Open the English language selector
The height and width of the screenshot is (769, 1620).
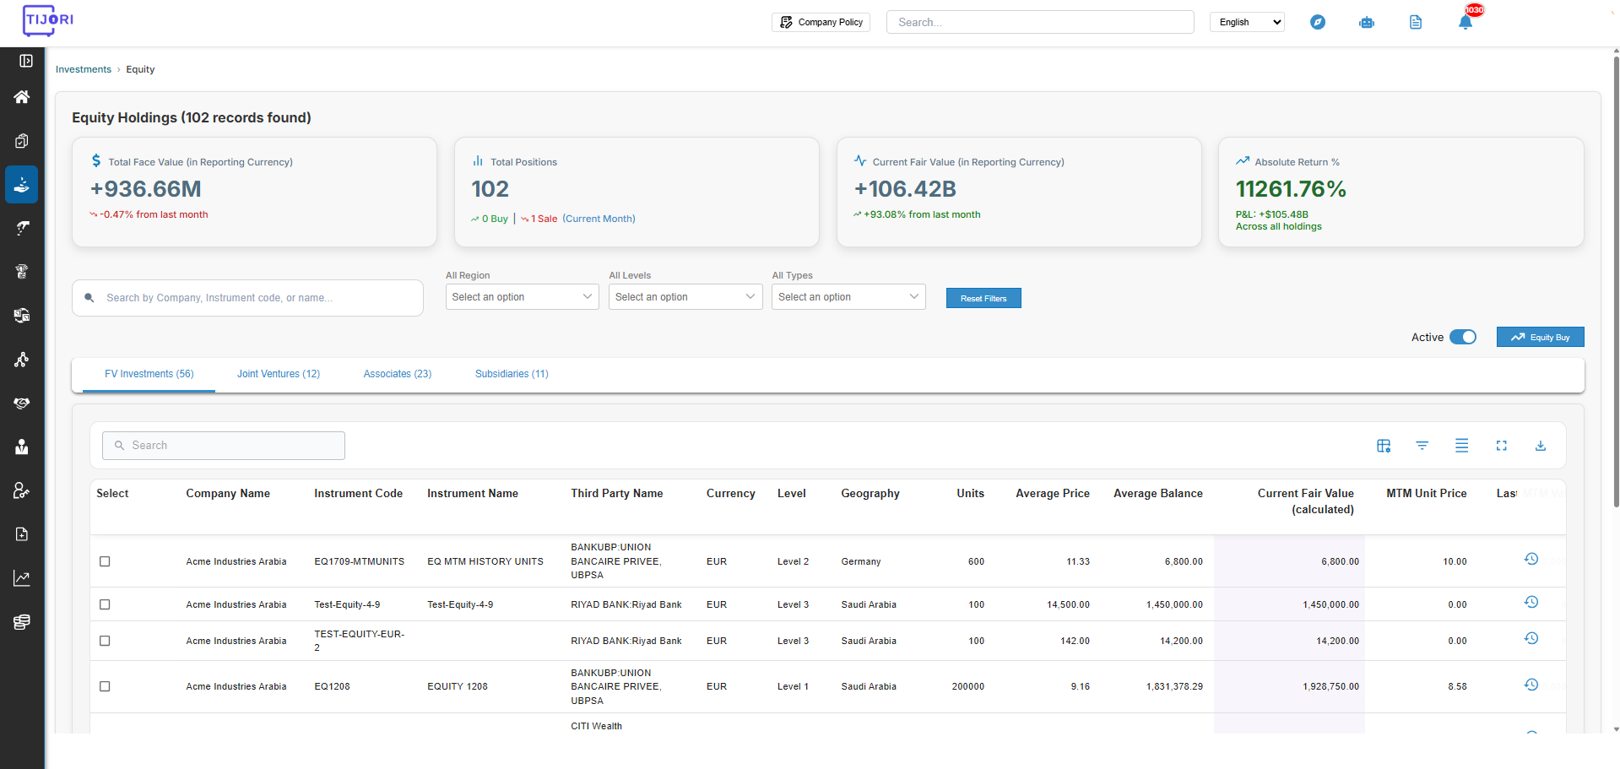1247,22
